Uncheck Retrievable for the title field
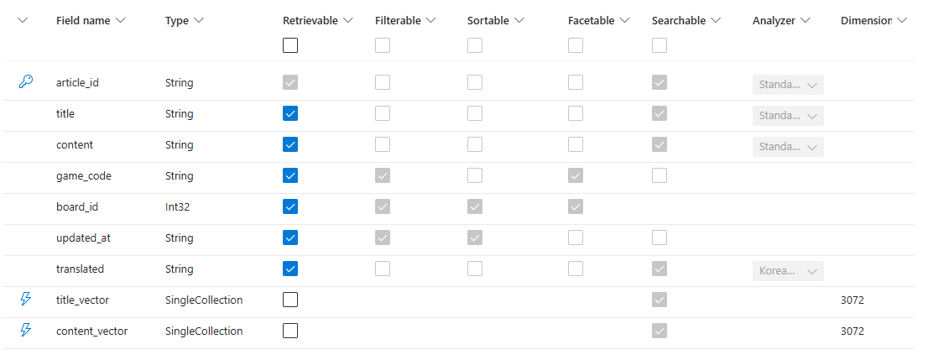This screenshot has width=928, height=360. point(290,113)
